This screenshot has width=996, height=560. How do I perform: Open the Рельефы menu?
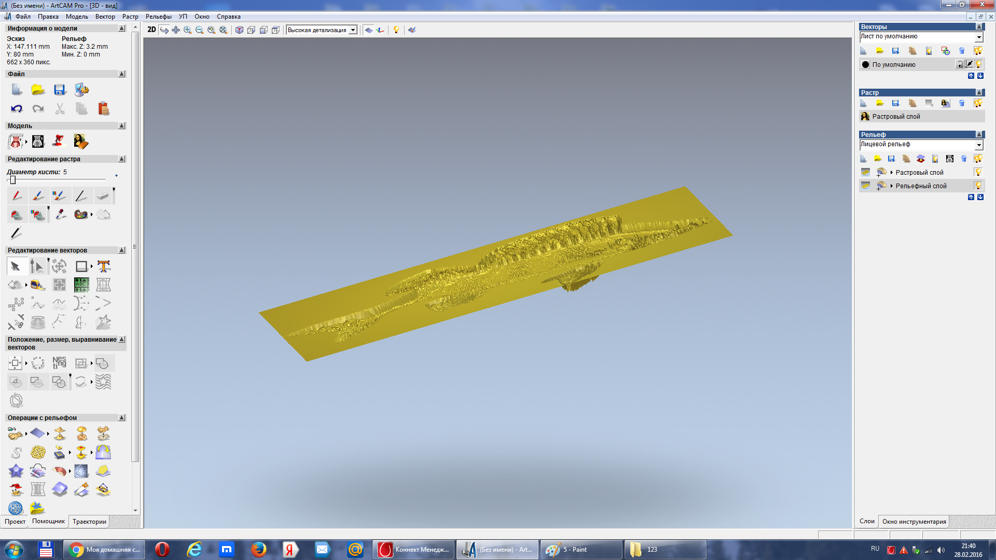coord(158,17)
